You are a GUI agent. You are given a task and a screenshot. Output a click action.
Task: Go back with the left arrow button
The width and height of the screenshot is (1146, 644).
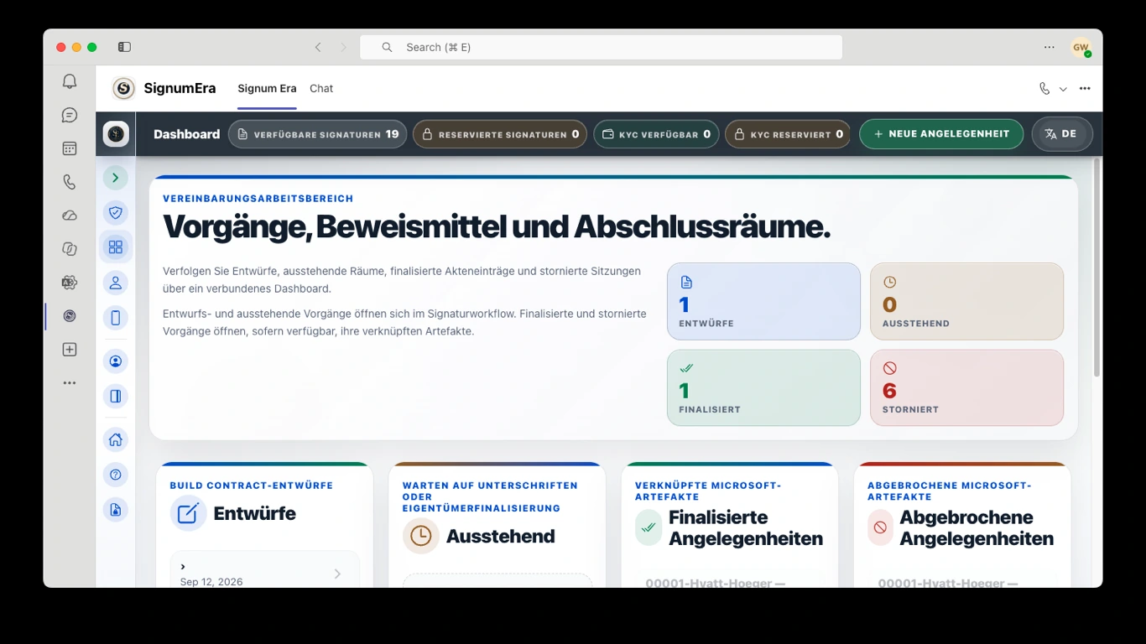click(x=318, y=47)
